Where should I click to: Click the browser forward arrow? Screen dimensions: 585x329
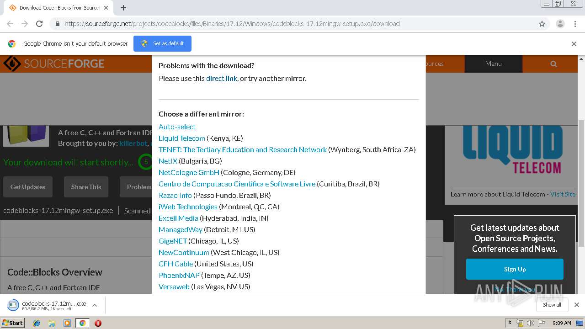click(25, 24)
